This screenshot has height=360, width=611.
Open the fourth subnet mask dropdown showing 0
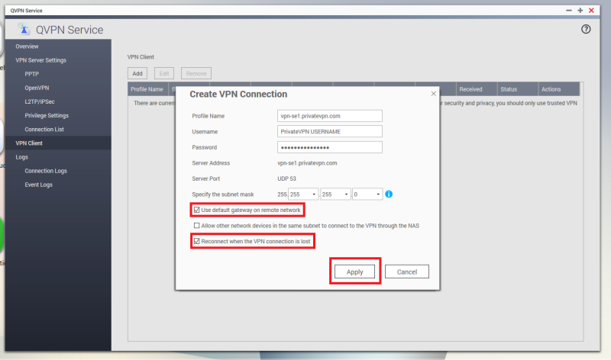pyautogui.click(x=367, y=194)
